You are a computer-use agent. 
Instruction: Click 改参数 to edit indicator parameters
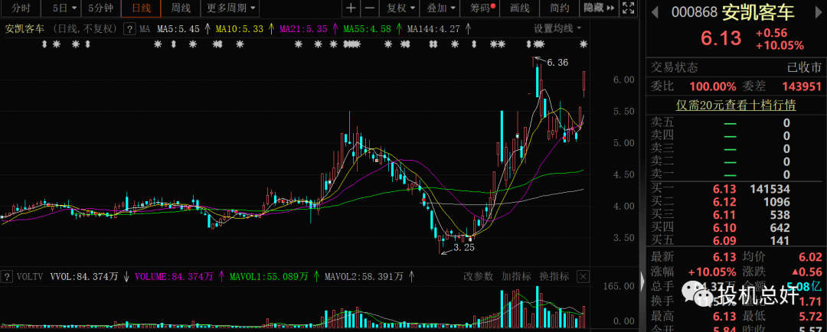478,276
